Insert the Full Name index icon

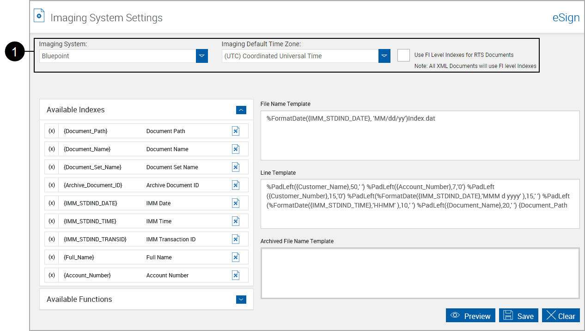236,257
